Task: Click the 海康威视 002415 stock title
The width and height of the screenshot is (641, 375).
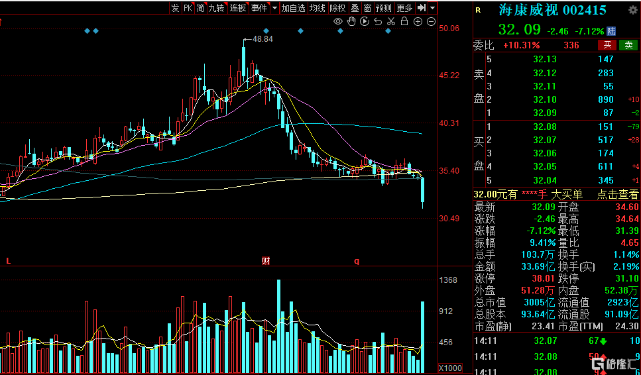Action: pos(553,11)
